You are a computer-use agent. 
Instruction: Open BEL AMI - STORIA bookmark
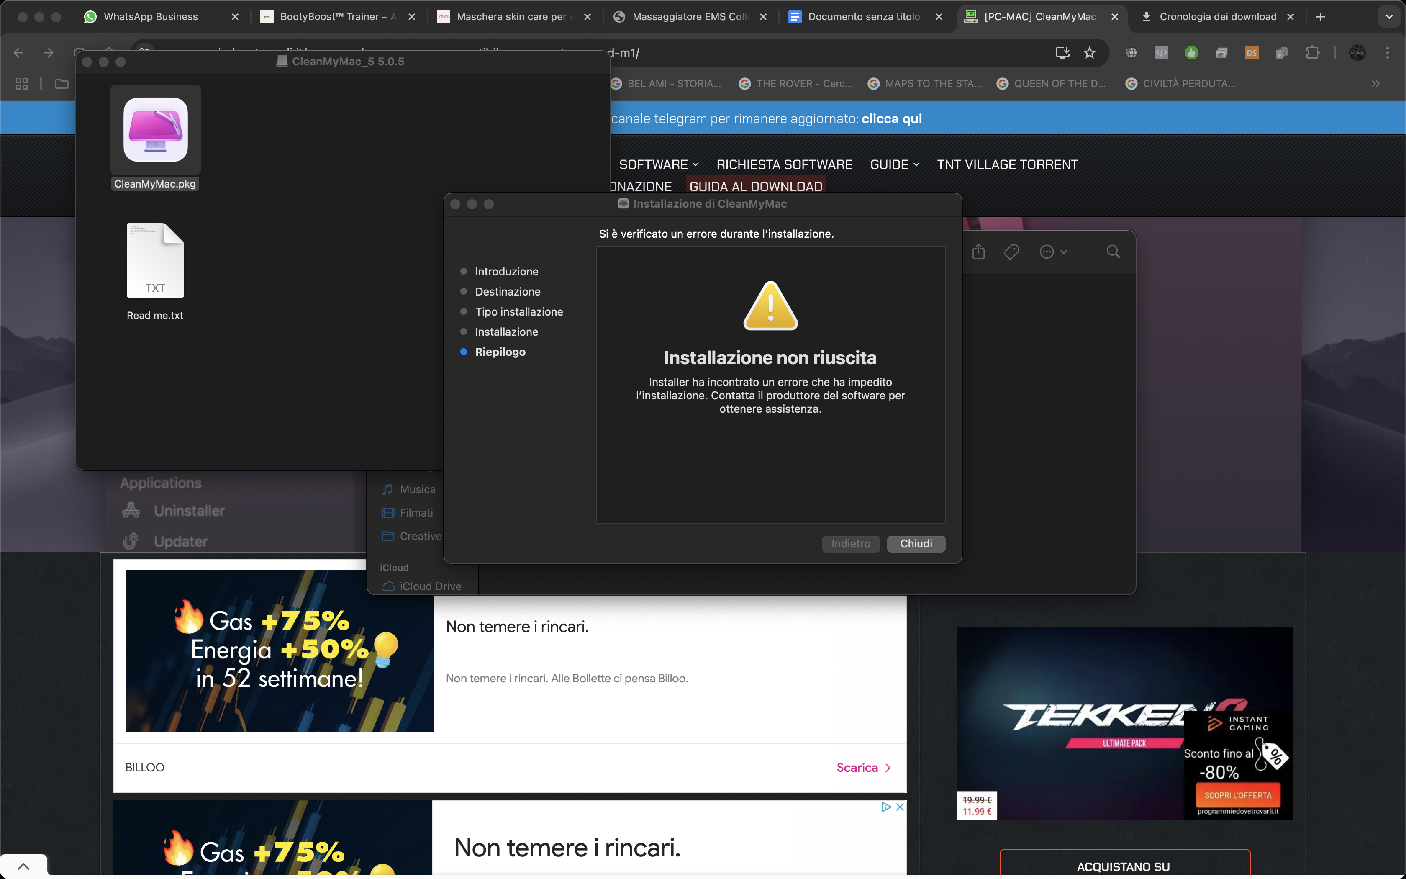point(667,84)
